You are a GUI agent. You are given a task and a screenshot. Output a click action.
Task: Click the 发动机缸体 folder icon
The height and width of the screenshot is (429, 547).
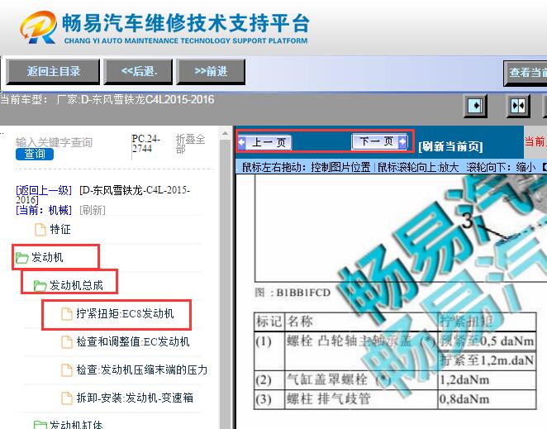[40, 425]
